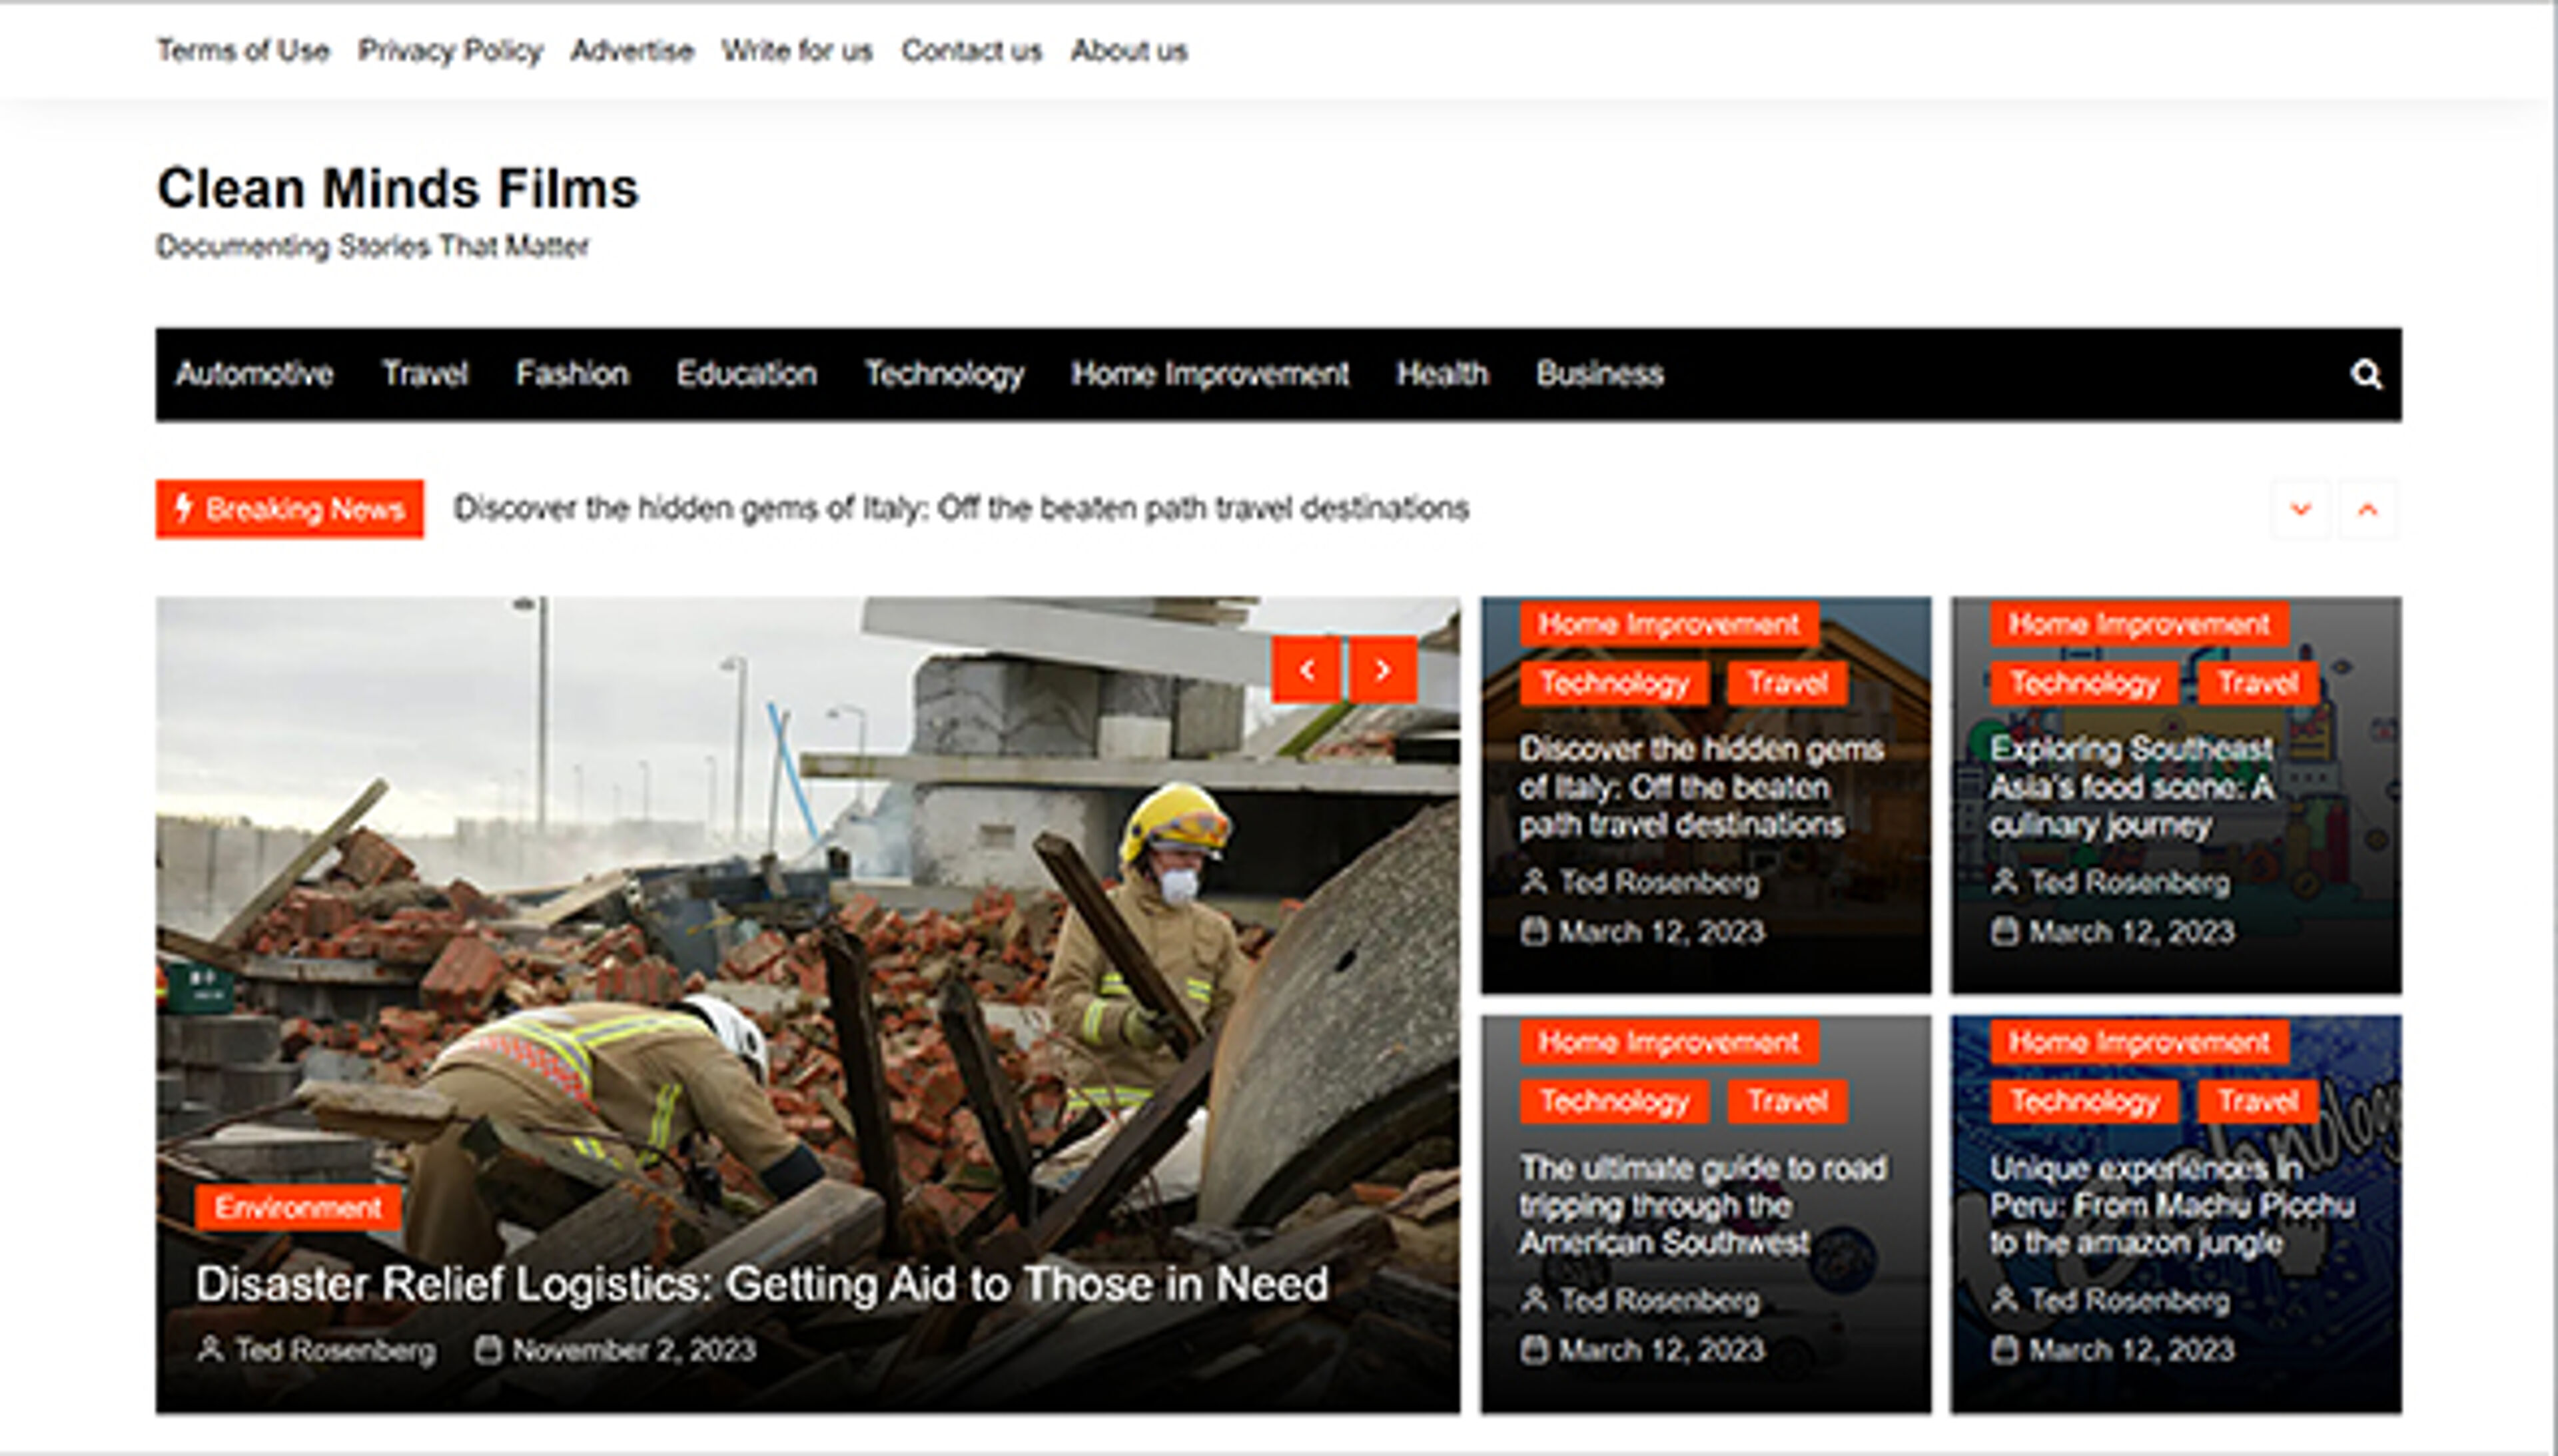Open the Automotive menu item
The image size is (2558, 1456).
pos(254,374)
